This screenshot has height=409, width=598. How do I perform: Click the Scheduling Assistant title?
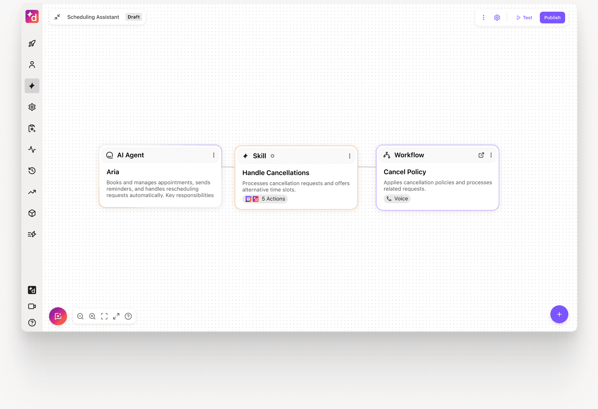[x=93, y=17]
